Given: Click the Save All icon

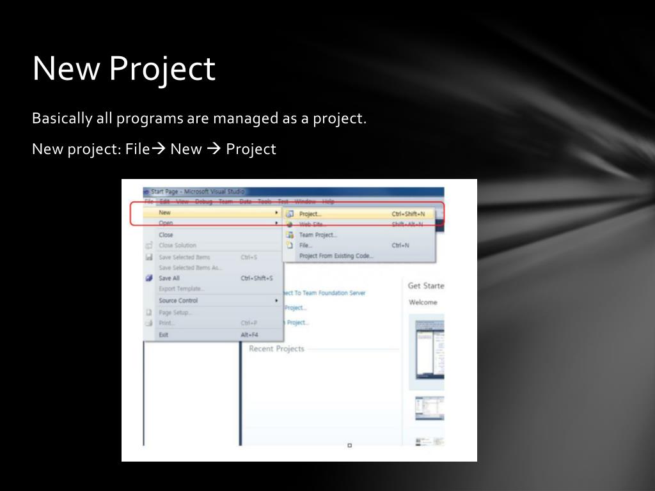Looking at the screenshot, I should [148, 278].
